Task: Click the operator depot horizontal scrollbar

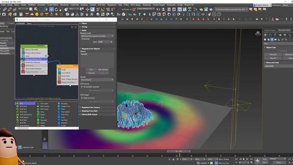Action: click(x=47, y=128)
